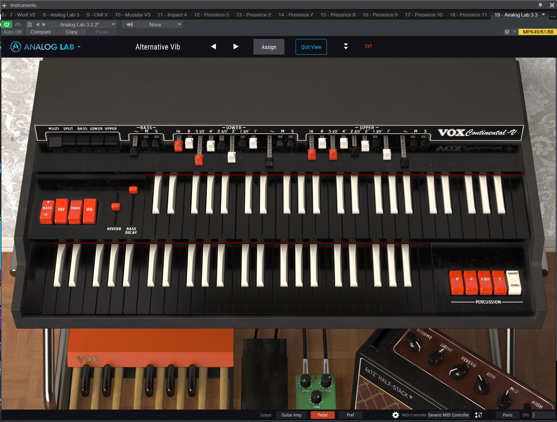Toggle the red TREM rocker switch

(x=75, y=212)
